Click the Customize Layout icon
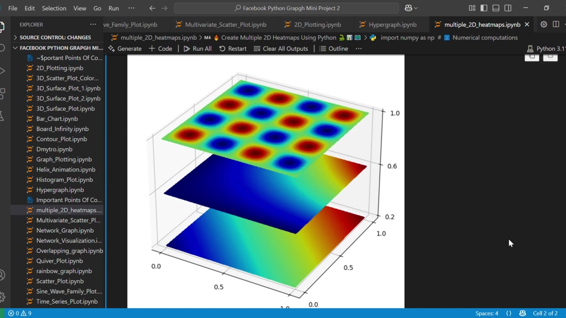Image resolution: width=566 pixels, height=318 pixels. pos(472,8)
